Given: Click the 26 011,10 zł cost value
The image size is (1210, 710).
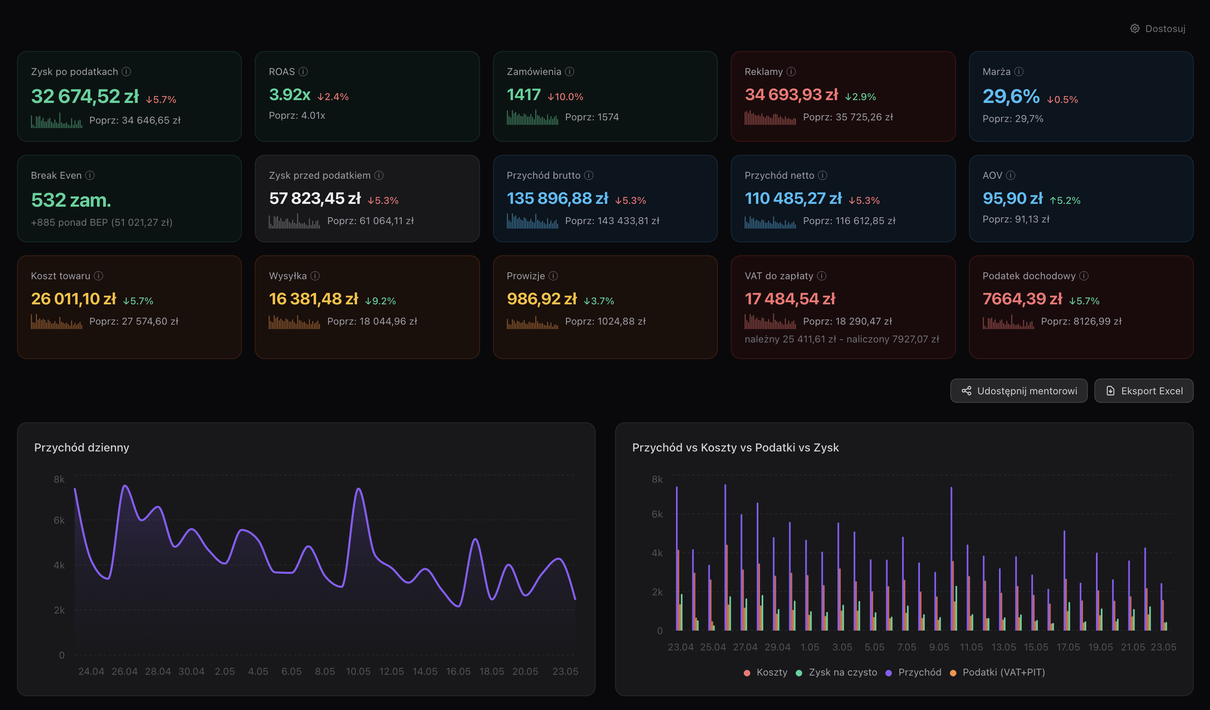Looking at the screenshot, I should pyautogui.click(x=73, y=299).
